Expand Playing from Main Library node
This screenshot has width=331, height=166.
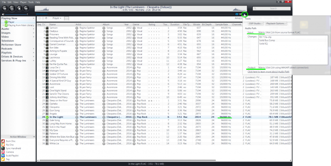3,25
